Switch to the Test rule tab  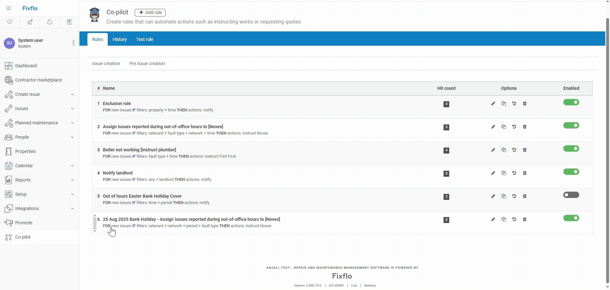click(145, 39)
